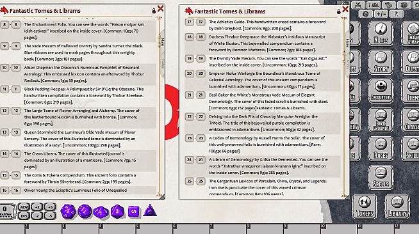Toggle the +5 modifier button
The height and width of the screenshot is (234, 419).
click(50, 207)
